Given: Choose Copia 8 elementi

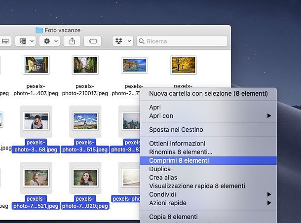Looking at the screenshot, I should pos(208,217).
